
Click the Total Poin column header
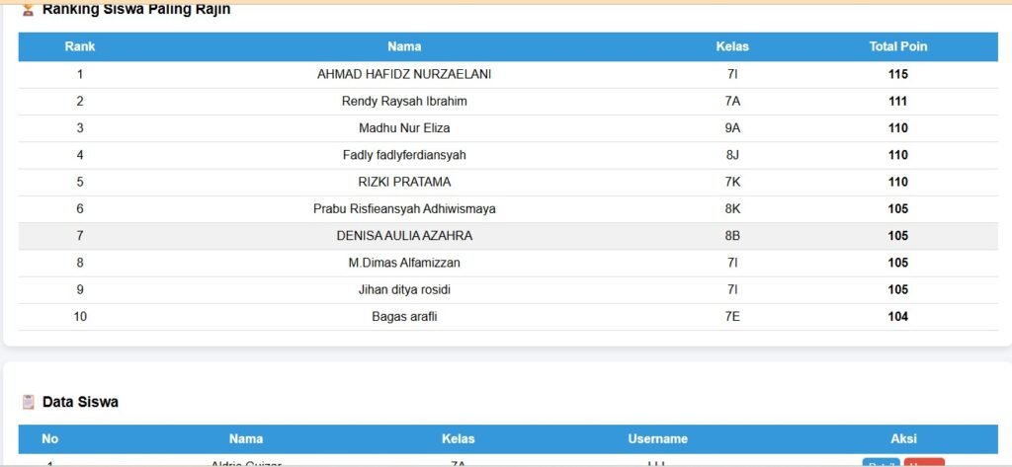(897, 46)
